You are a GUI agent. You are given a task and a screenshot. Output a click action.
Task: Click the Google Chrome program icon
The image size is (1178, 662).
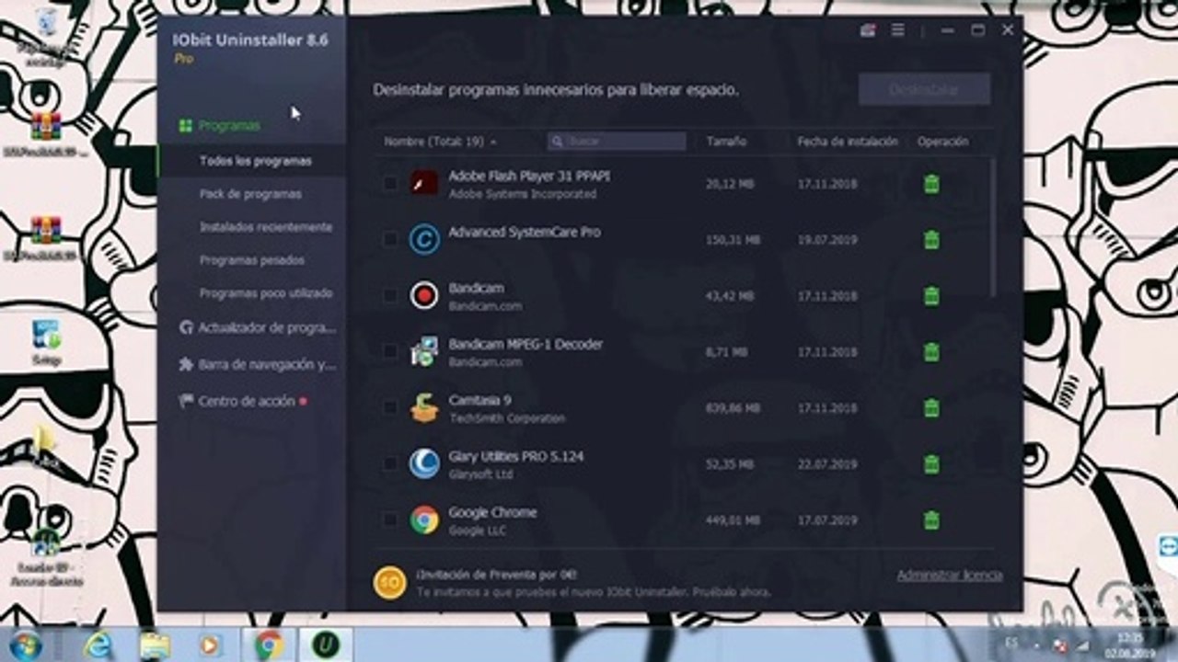(424, 519)
